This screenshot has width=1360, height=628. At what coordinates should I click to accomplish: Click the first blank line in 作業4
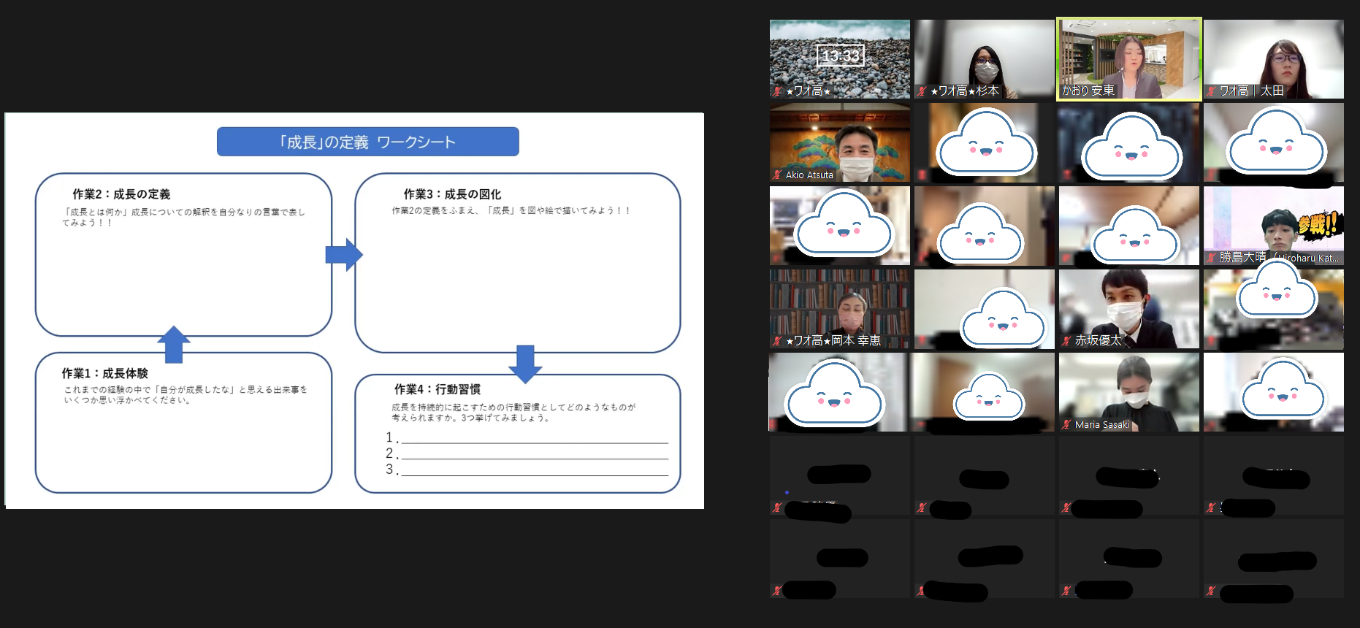[x=534, y=438]
